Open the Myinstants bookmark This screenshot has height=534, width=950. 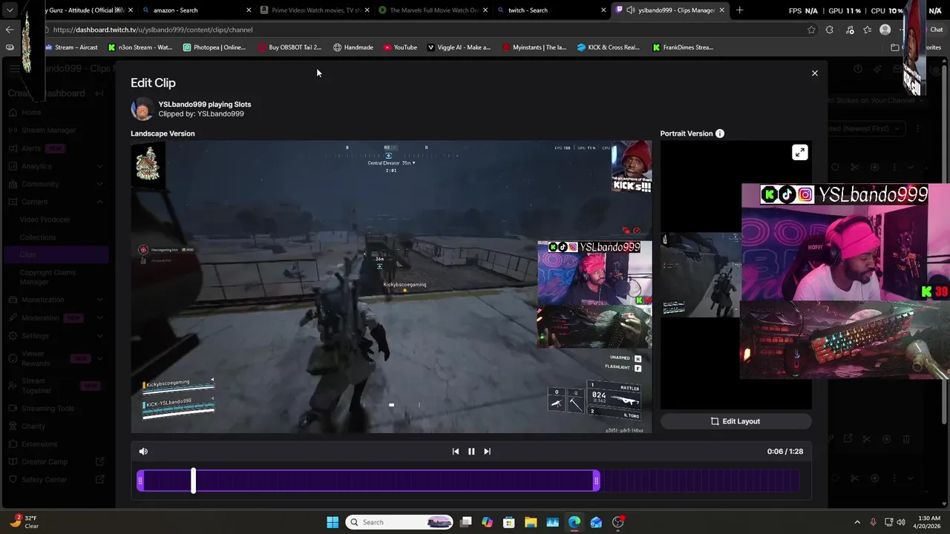[534, 47]
